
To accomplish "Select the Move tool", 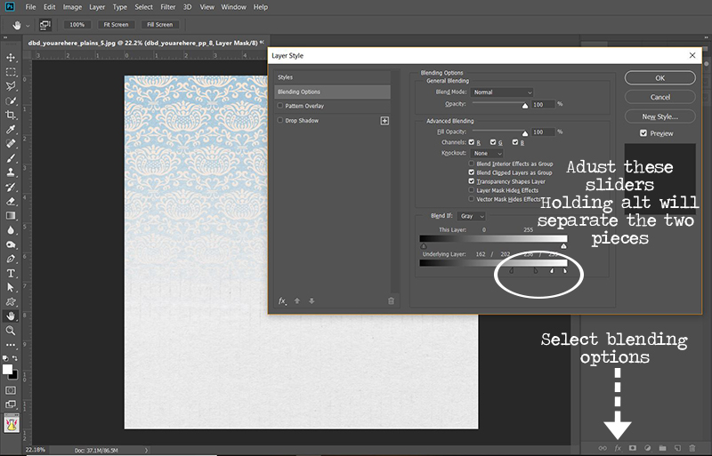I will 11,57.
